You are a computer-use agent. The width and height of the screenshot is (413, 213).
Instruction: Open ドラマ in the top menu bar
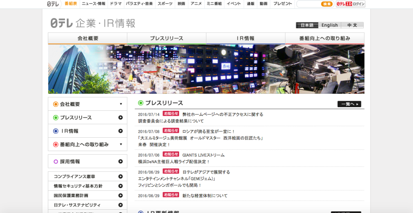click(x=115, y=4)
